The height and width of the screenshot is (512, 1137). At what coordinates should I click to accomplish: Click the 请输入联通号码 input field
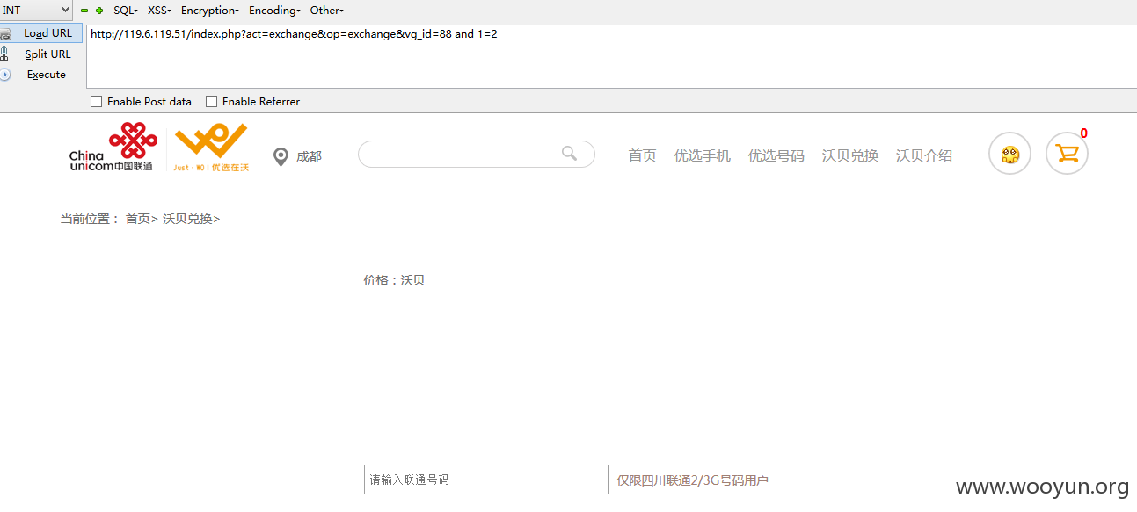click(x=486, y=480)
